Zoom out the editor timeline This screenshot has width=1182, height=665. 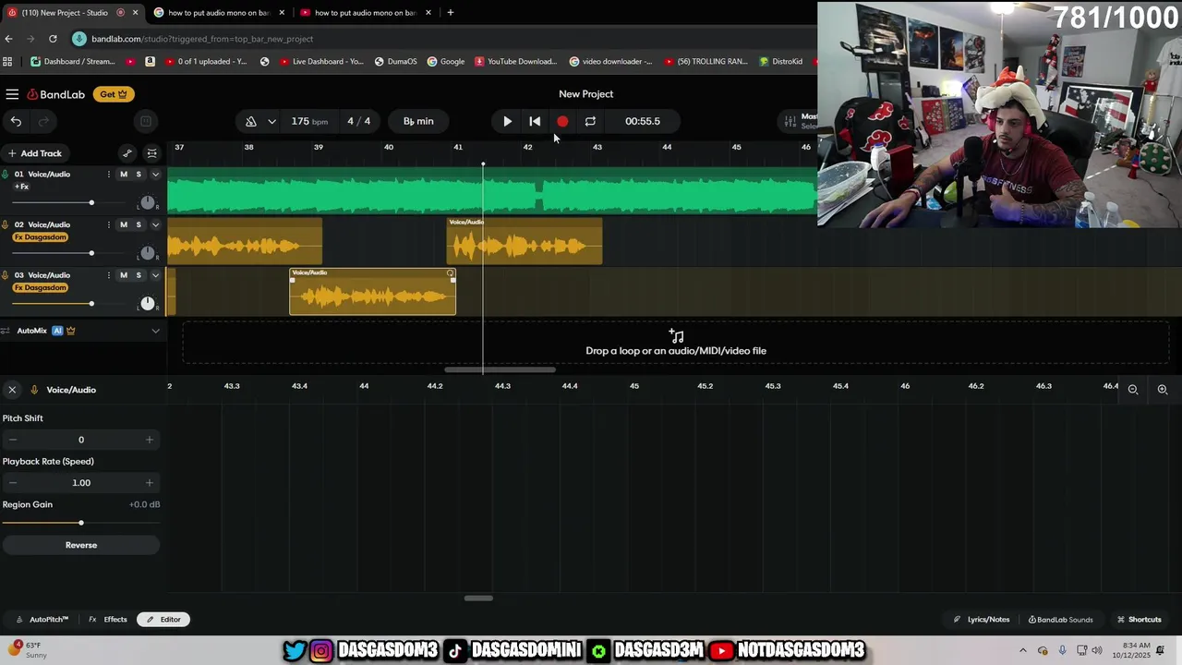(x=1133, y=390)
